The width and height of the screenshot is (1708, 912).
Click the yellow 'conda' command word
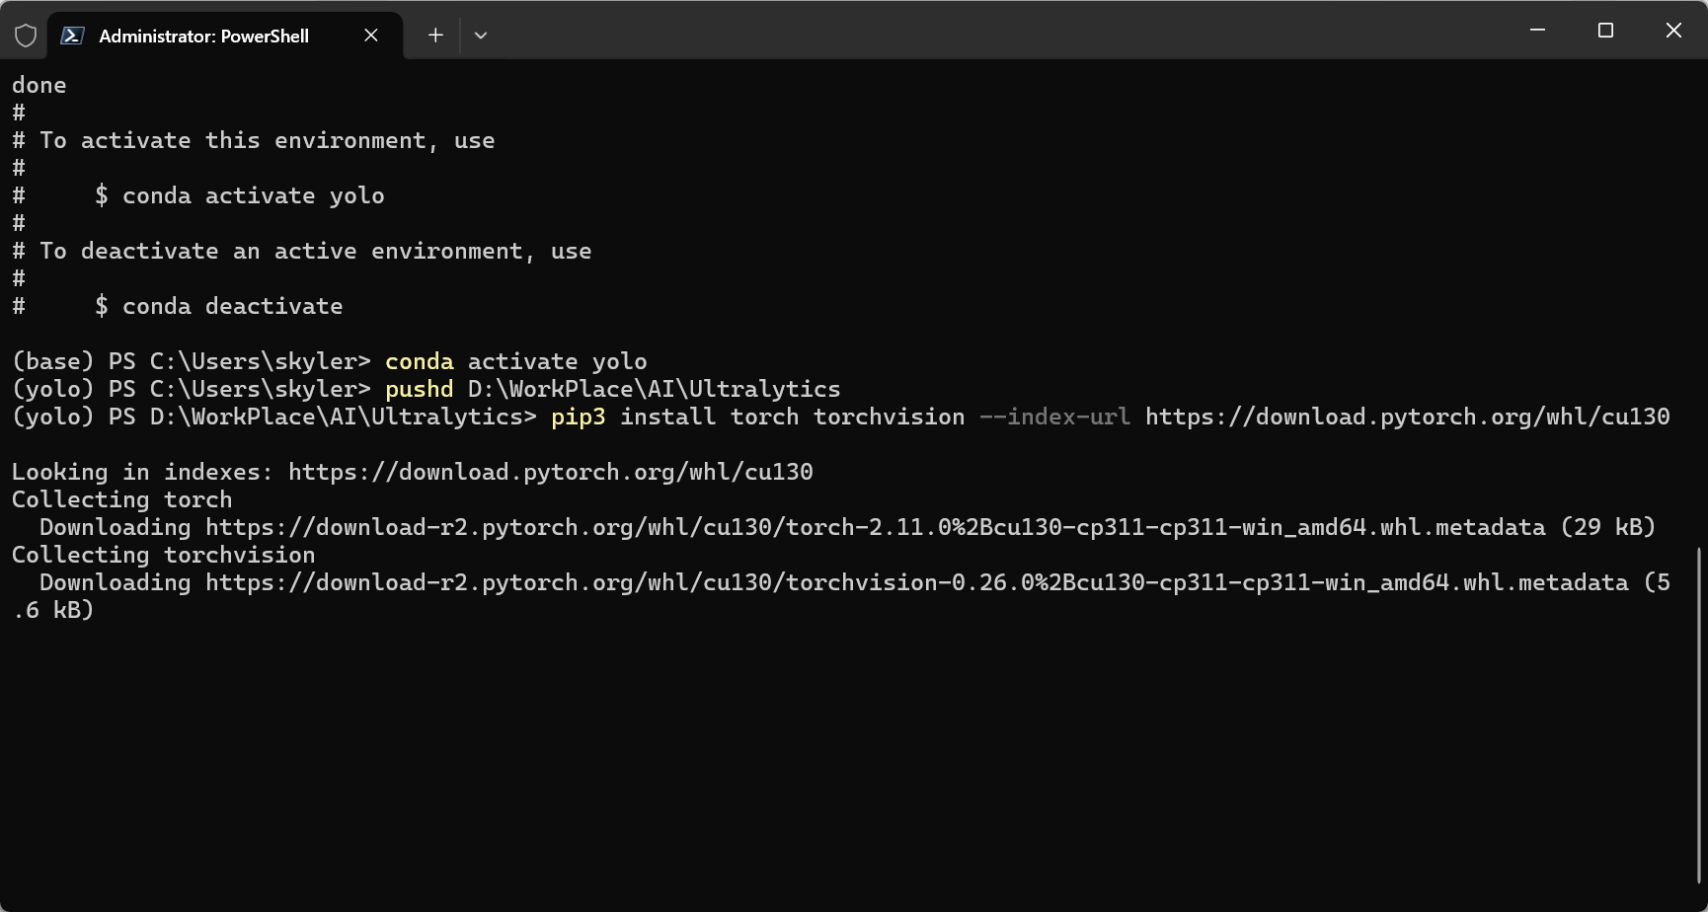pos(419,361)
